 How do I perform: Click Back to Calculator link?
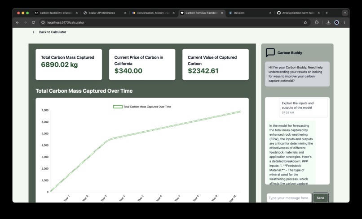click(x=53, y=32)
